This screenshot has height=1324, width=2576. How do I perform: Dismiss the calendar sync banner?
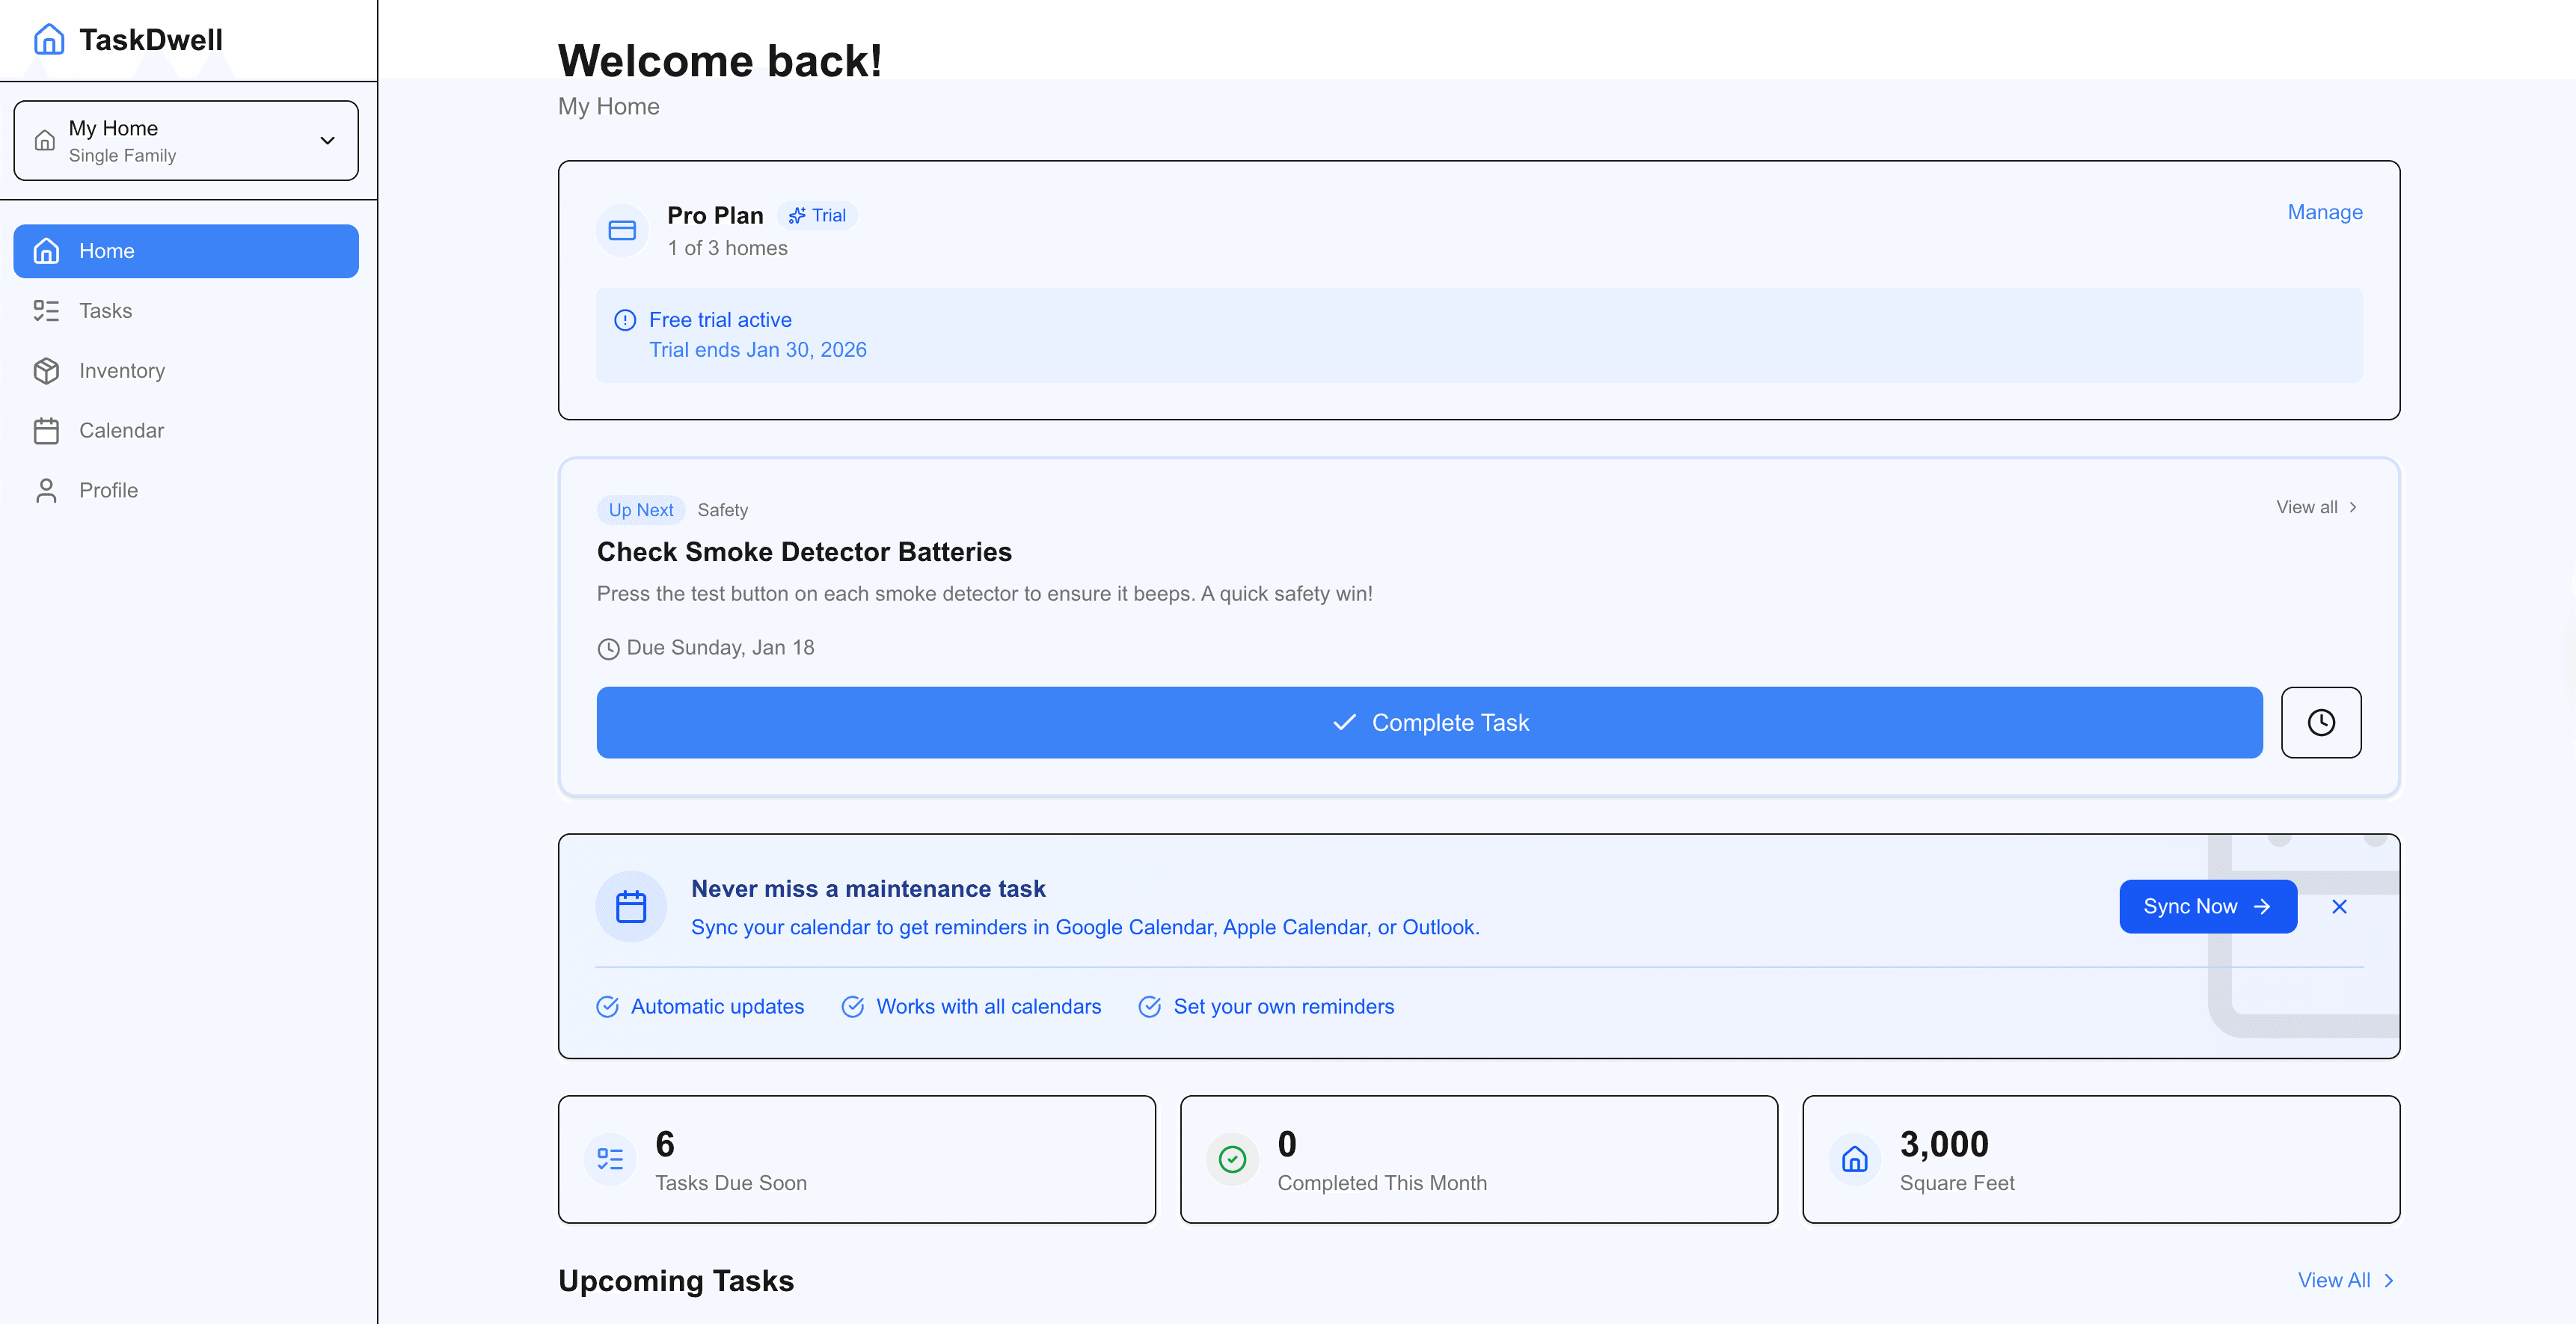pos(2340,906)
